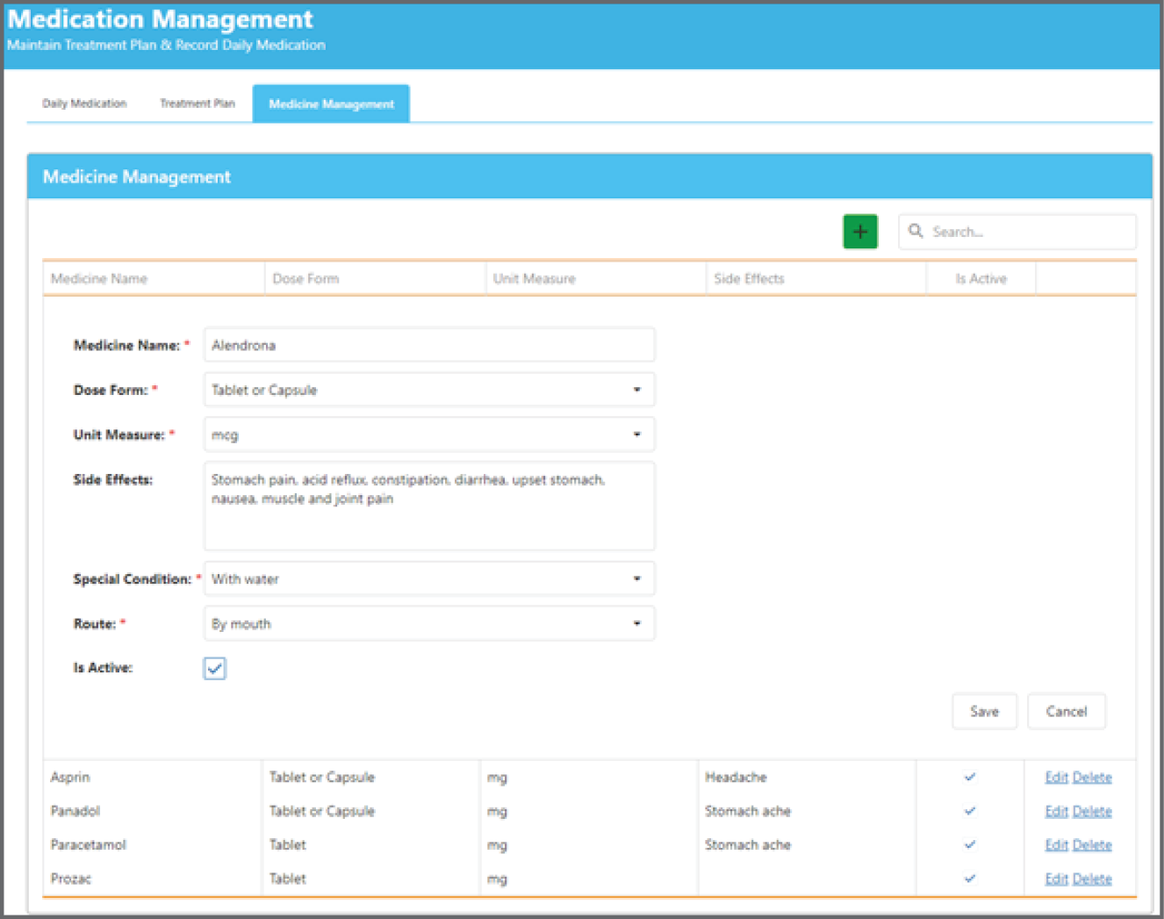Save the Alendrona medicine record
Viewport: 1164px width, 919px height.
coord(984,711)
